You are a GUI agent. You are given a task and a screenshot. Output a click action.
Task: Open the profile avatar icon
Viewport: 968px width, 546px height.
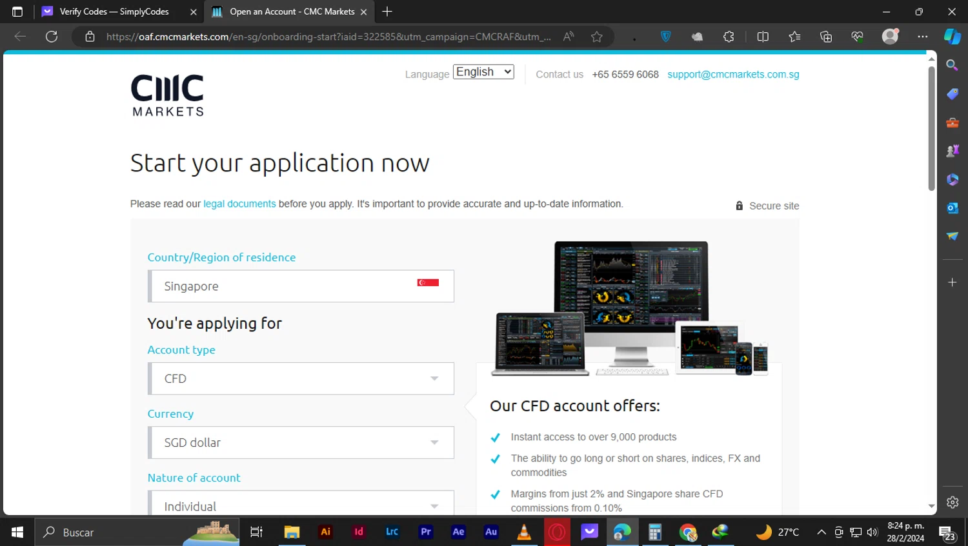coord(890,36)
